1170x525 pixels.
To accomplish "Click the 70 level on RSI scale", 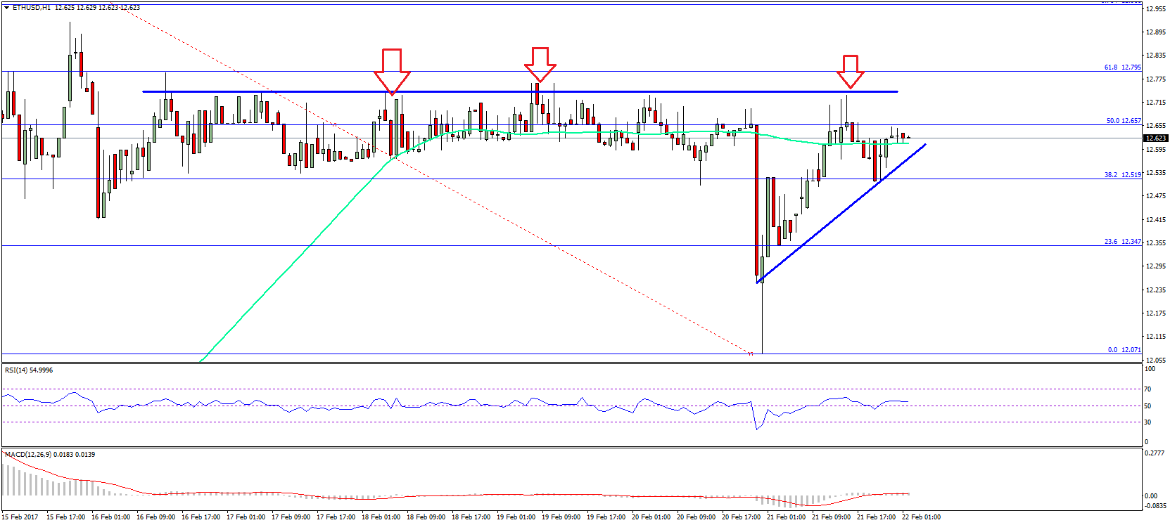I will (1148, 389).
